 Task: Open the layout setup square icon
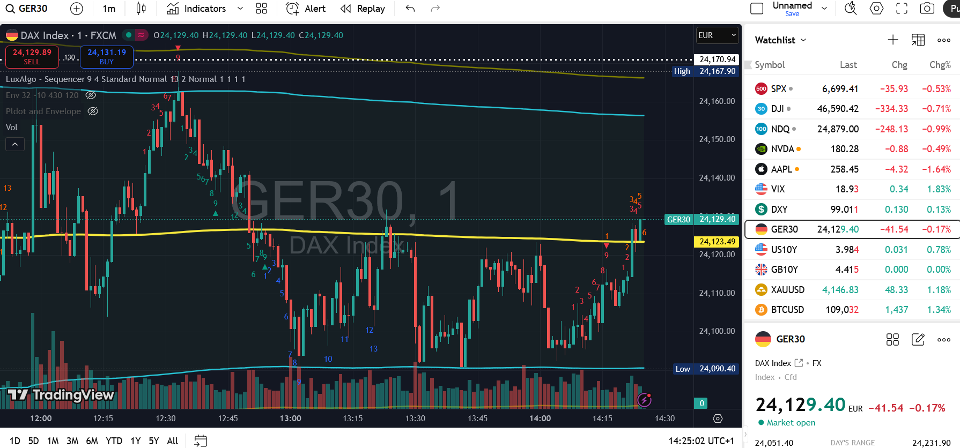757,9
